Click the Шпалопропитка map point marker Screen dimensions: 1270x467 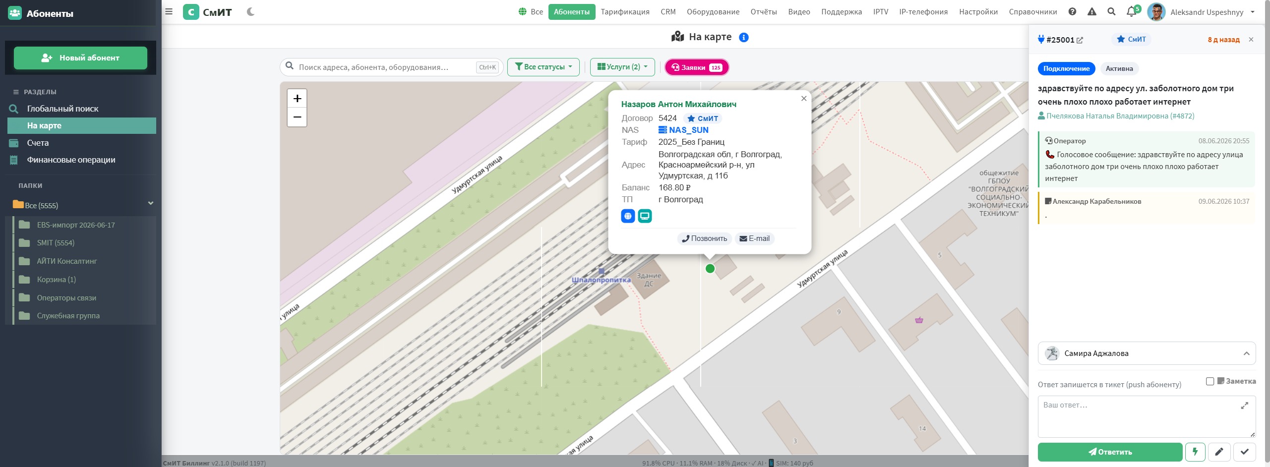click(602, 271)
